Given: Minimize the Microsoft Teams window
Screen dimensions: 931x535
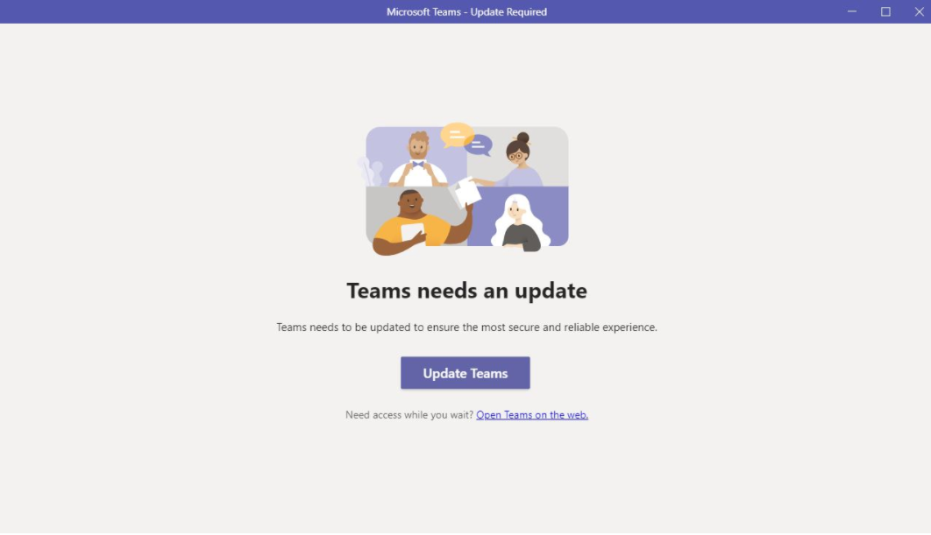Looking at the screenshot, I should coord(852,11).
